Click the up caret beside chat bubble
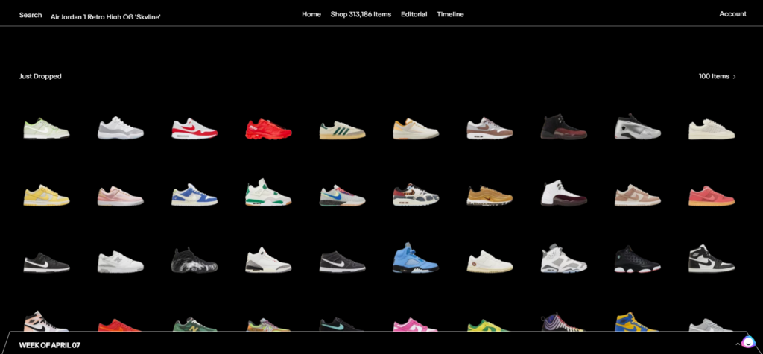This screenshot has width=763, height=354. tap(738, 344)
